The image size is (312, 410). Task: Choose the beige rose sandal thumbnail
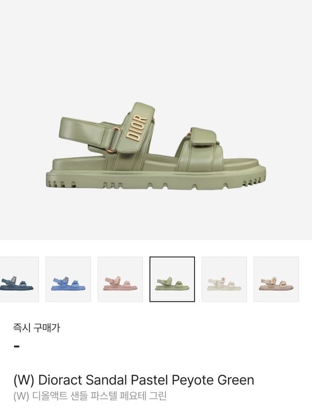276,279
